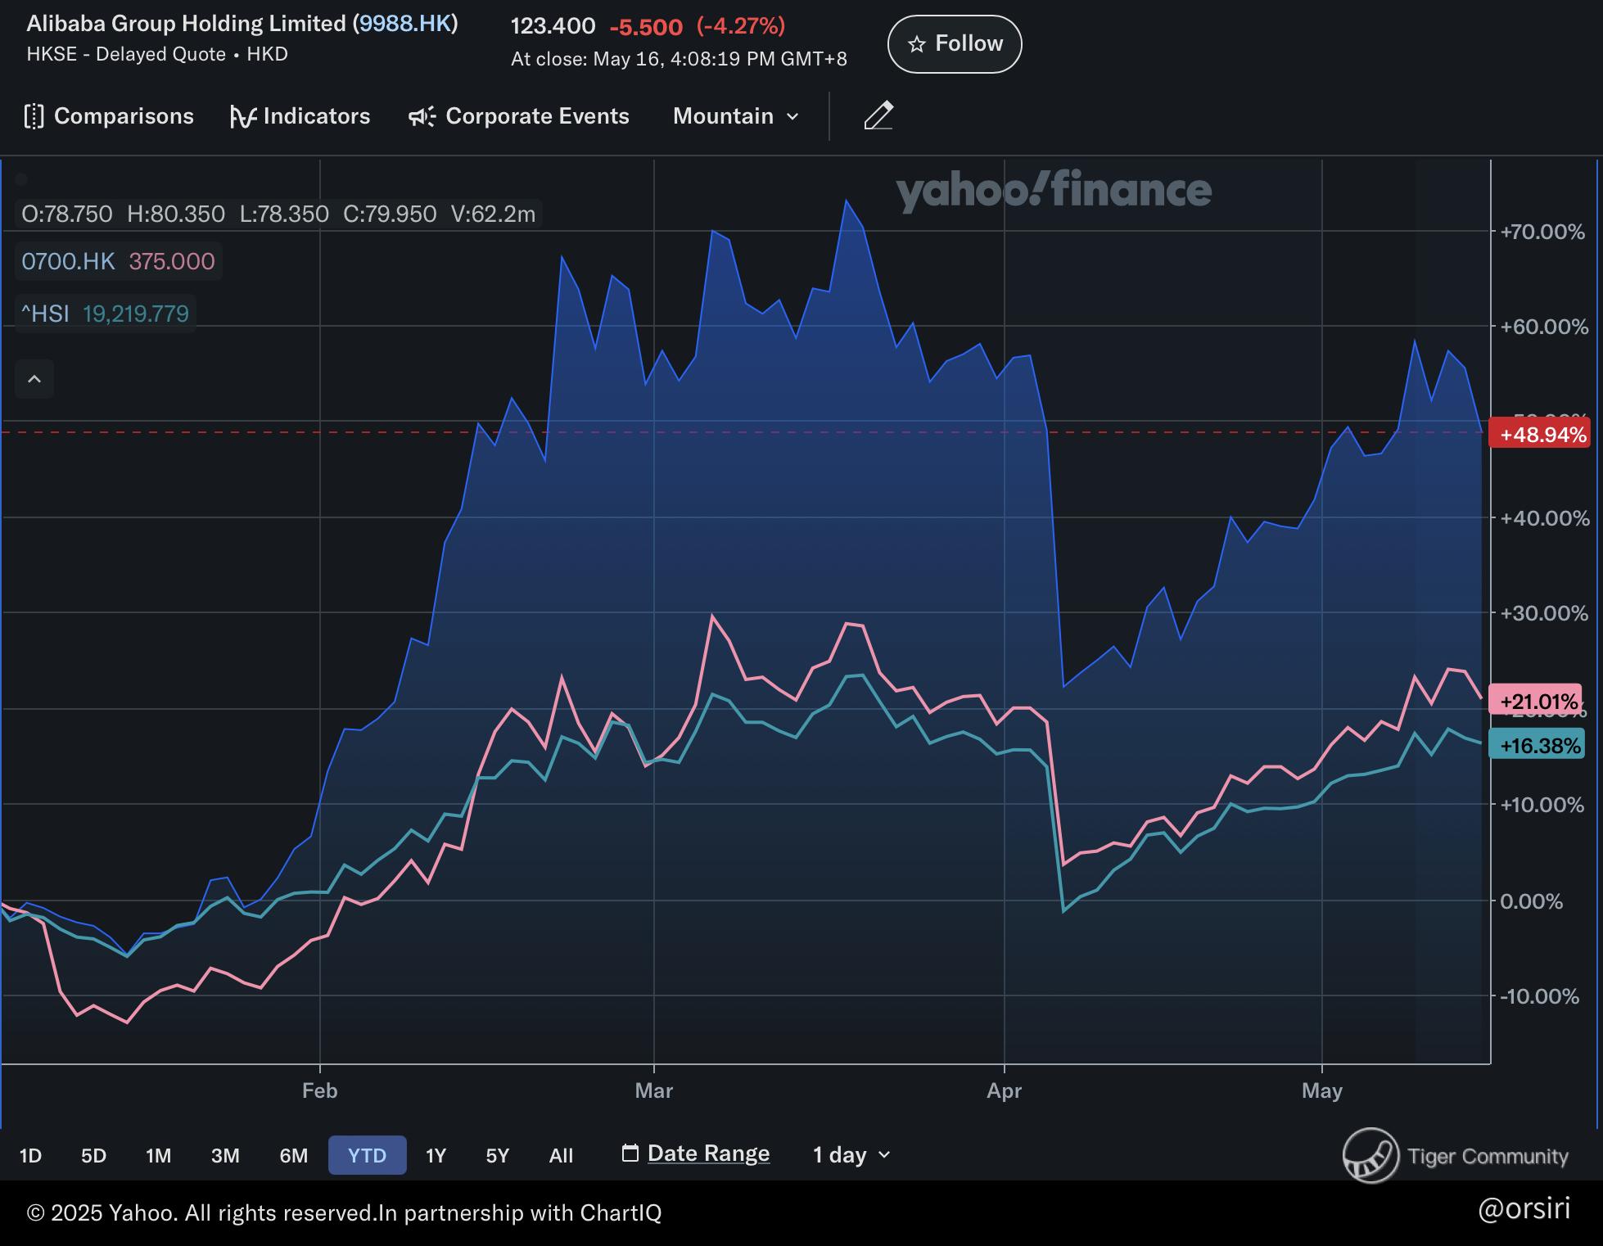Viewport: 1603px width, 1246px height.
Task: Select the YTD time range
Action: (x=367, y=1155)
